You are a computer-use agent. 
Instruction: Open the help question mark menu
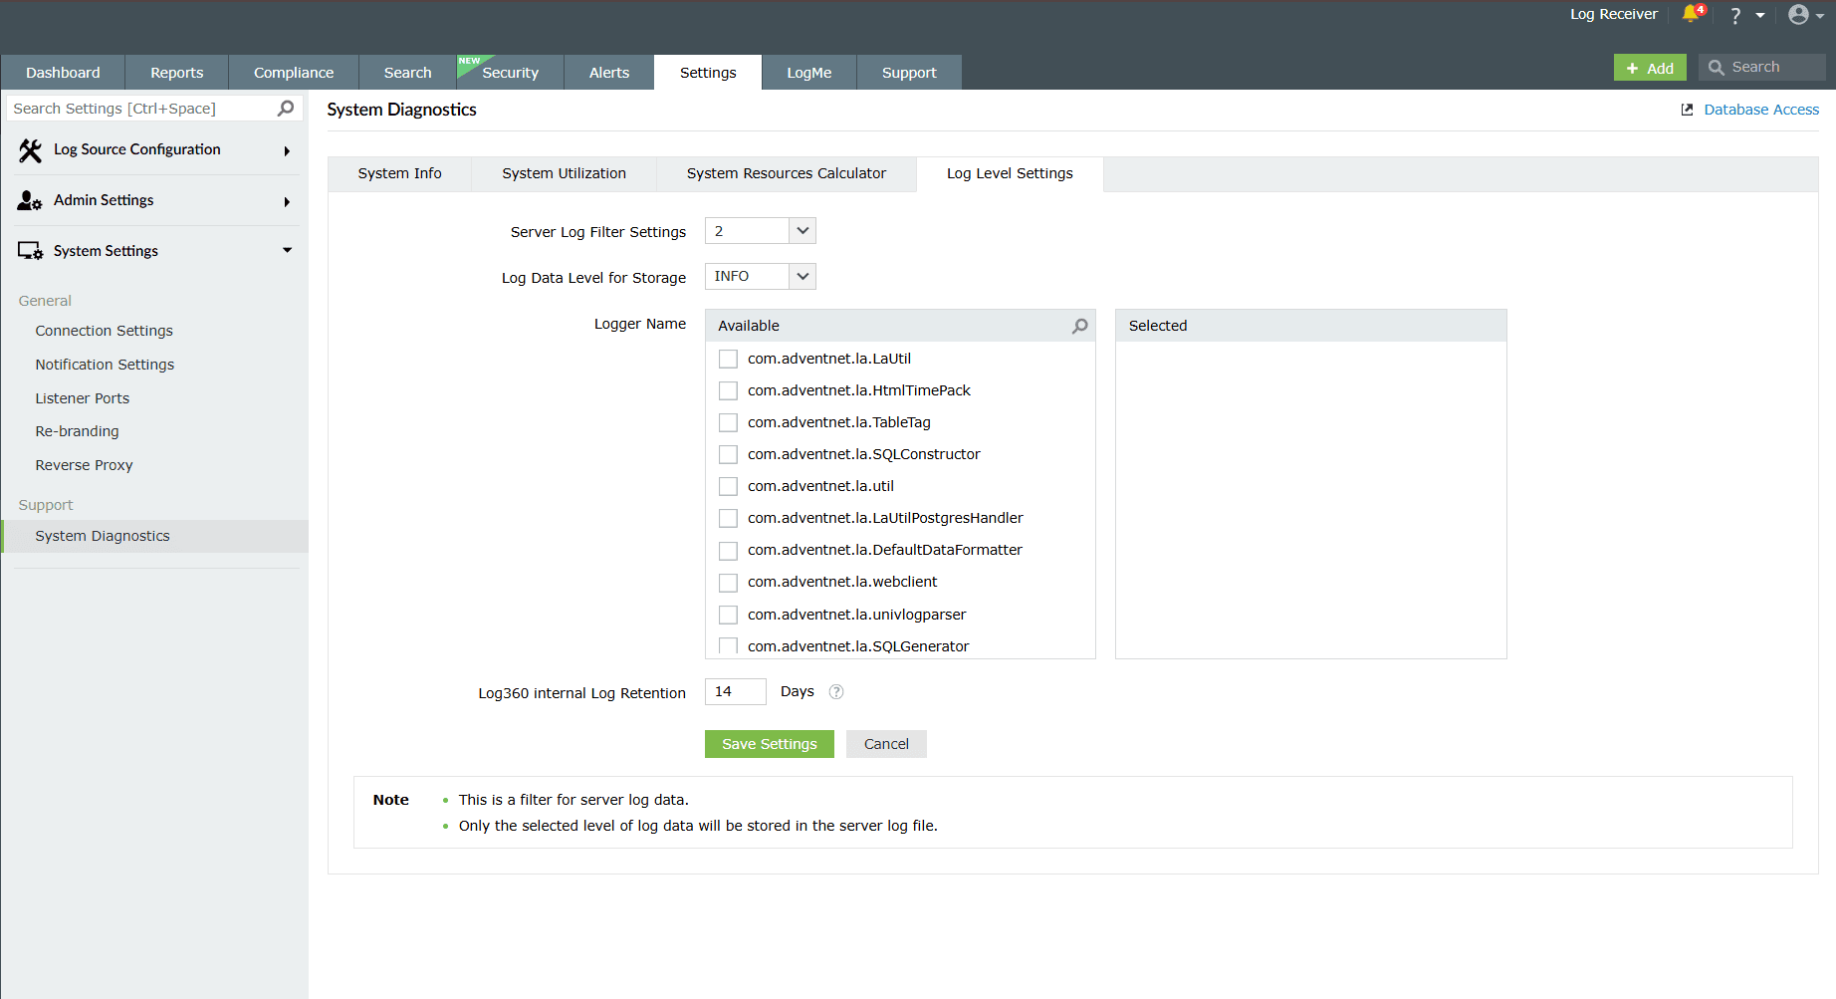click(x=1735, y=15)
